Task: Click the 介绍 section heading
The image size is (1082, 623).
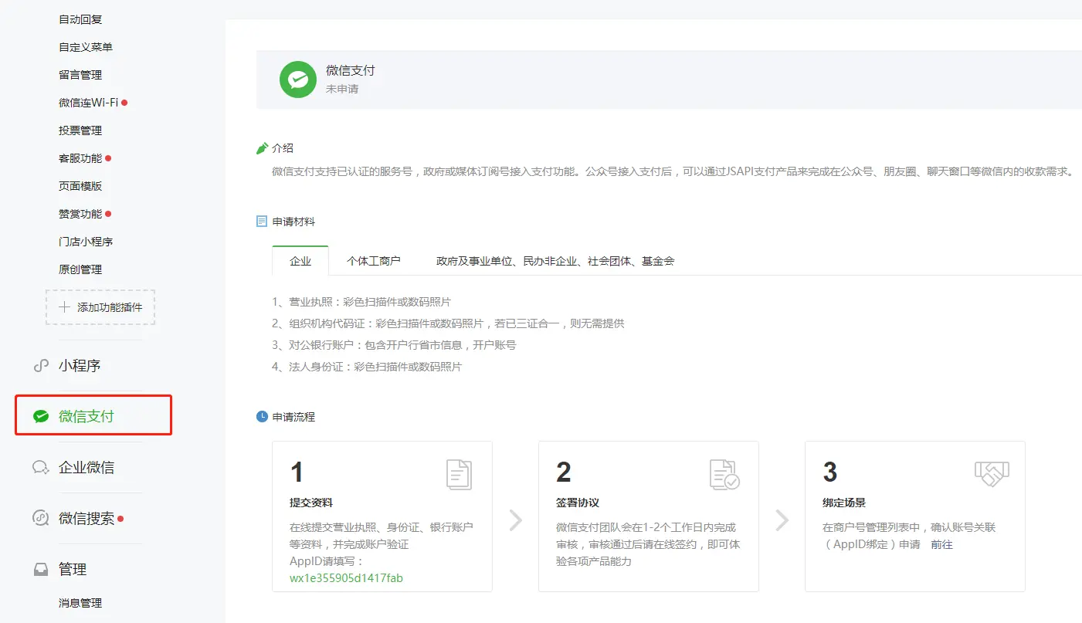Action: coord(283,148)
